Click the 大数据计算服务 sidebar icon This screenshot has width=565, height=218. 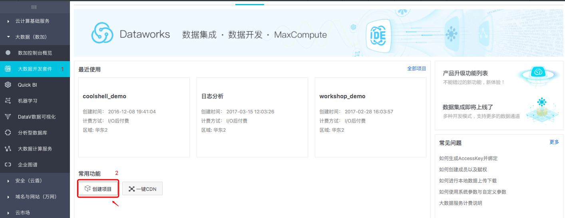[8, 149]
